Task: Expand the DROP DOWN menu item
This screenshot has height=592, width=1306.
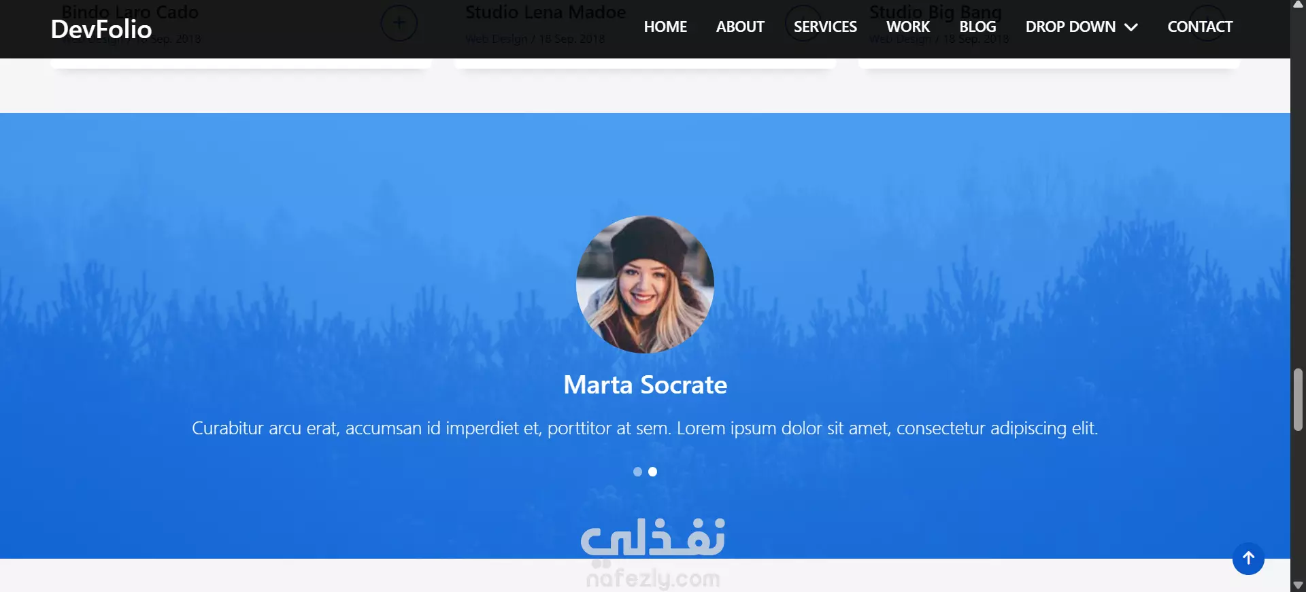Action: point(1082,27)
